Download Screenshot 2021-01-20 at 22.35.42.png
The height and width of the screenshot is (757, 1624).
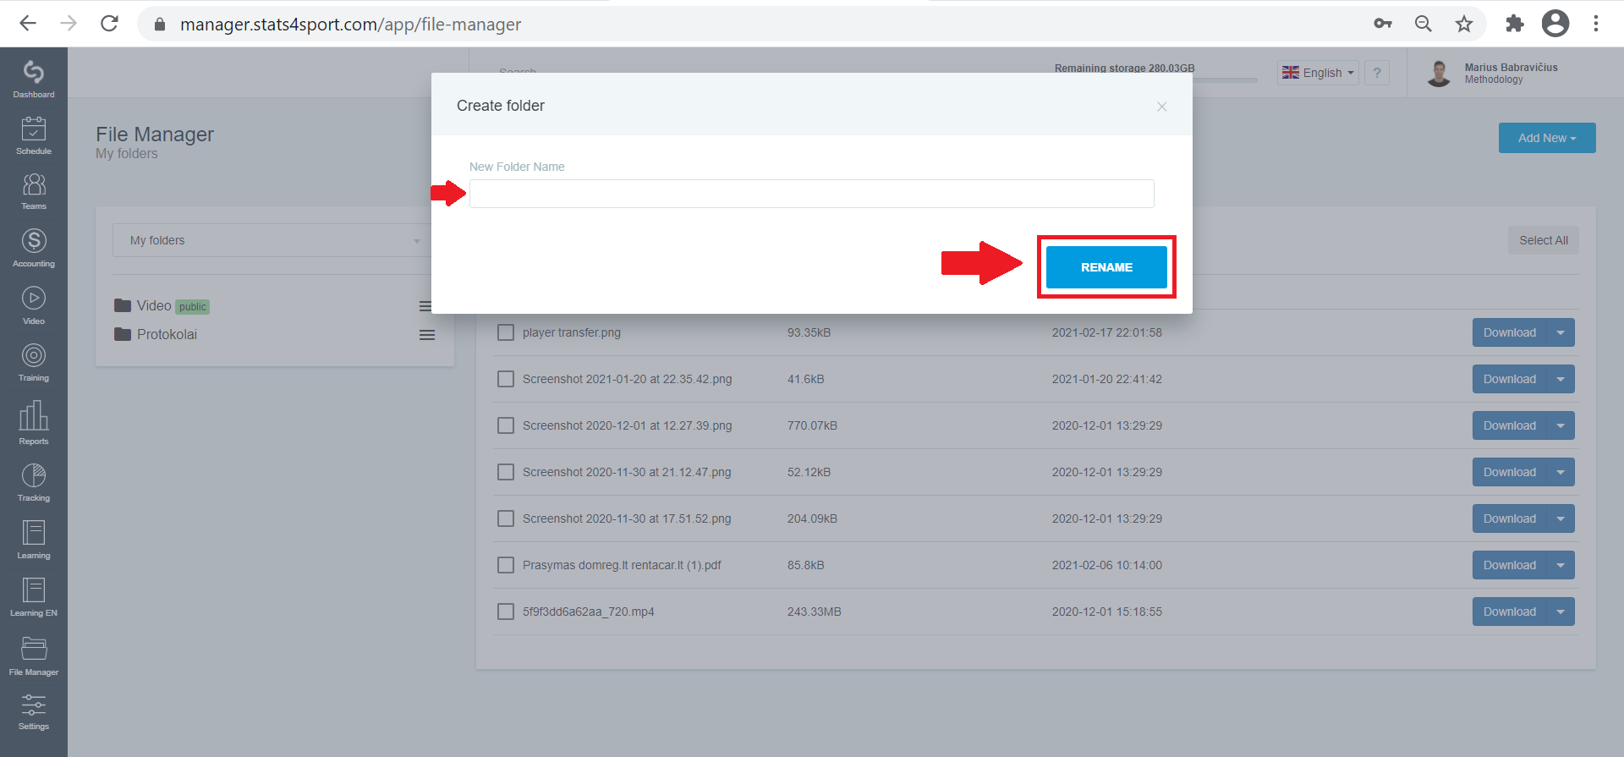1510,379
